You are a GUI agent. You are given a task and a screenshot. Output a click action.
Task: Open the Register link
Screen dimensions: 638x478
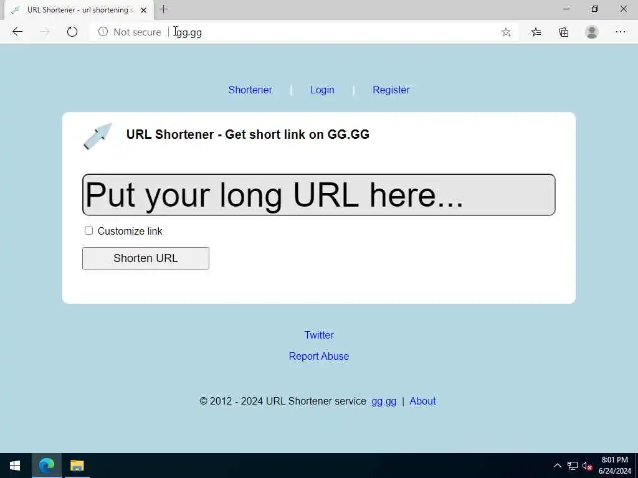(x=391, y=90)
